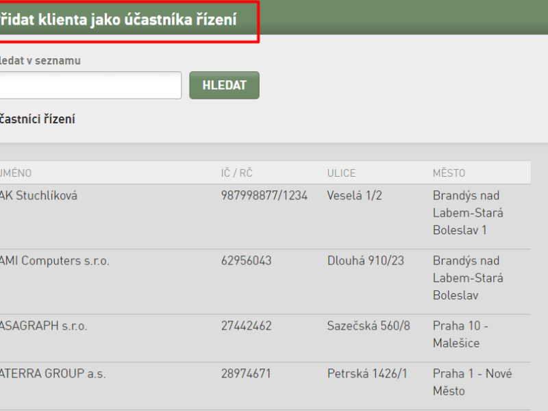Click city Praha 1 - Nové Město
Viewport: 548px width, 411px height.
(472, 382)
